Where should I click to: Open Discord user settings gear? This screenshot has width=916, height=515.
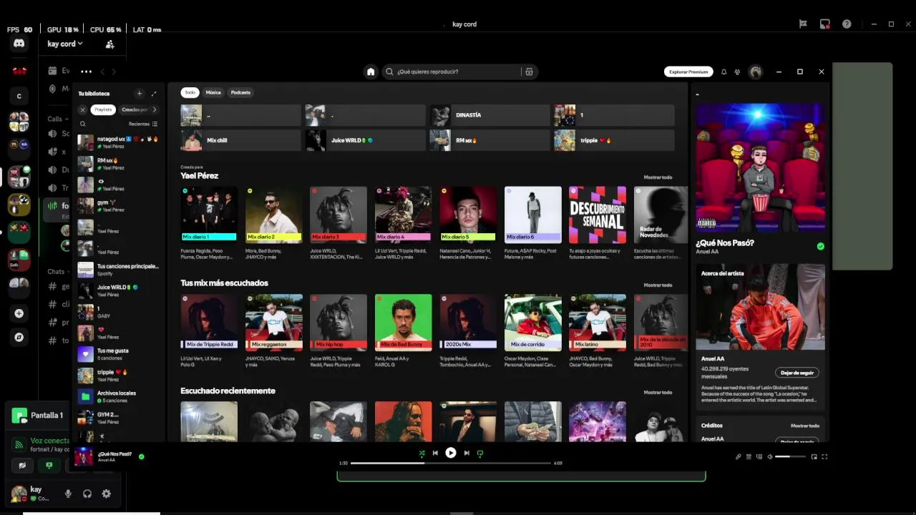(107, 494)
